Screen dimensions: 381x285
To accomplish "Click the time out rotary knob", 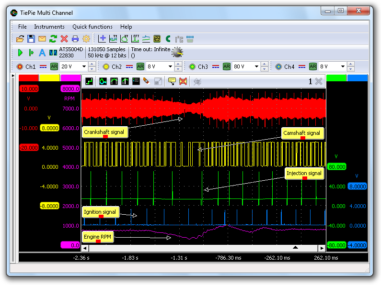I will [x=177, y=52].
